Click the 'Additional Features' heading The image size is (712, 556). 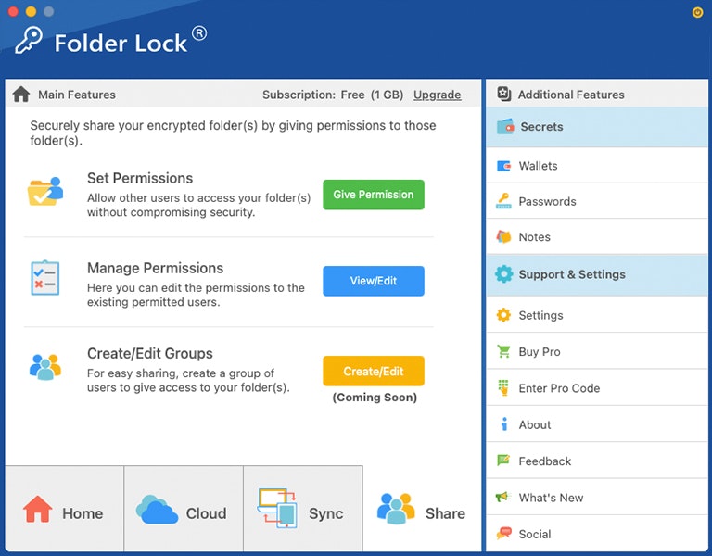coord(571,95)
